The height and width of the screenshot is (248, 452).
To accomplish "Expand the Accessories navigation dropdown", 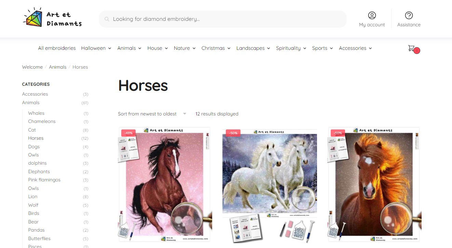I will [x=370, y=49].
